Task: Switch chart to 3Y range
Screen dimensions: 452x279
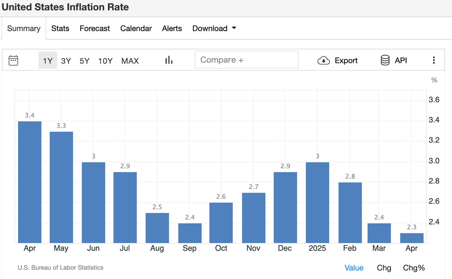Action: click(66, 61)
